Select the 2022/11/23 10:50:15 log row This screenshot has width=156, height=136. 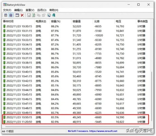[76, 117]
